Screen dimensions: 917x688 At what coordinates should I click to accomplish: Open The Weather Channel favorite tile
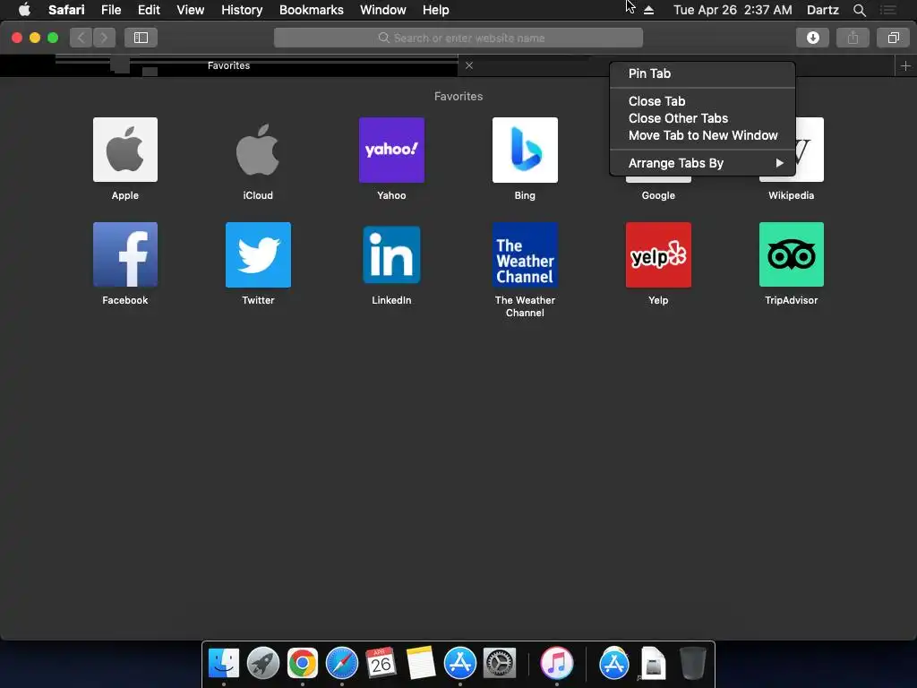525,254
